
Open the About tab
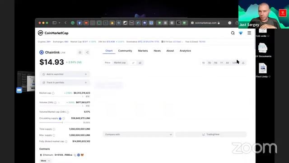tap(170, 51)
